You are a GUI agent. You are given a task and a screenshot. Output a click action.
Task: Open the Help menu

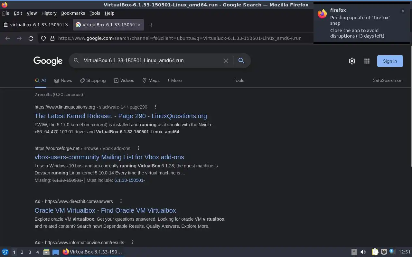[109, 13]
